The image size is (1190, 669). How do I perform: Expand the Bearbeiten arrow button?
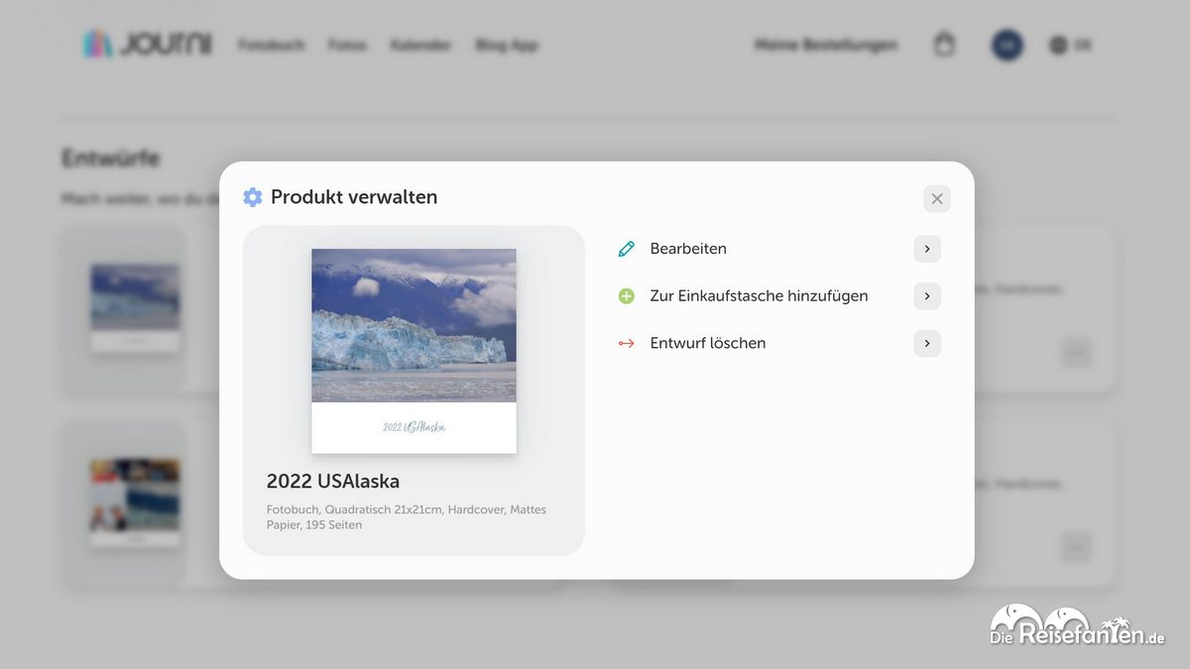click(926, 249)
